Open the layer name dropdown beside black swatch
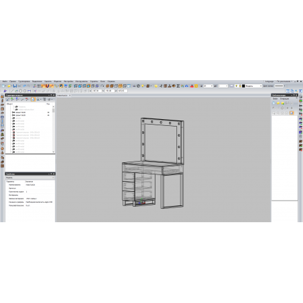 click(x=253, y=86)
